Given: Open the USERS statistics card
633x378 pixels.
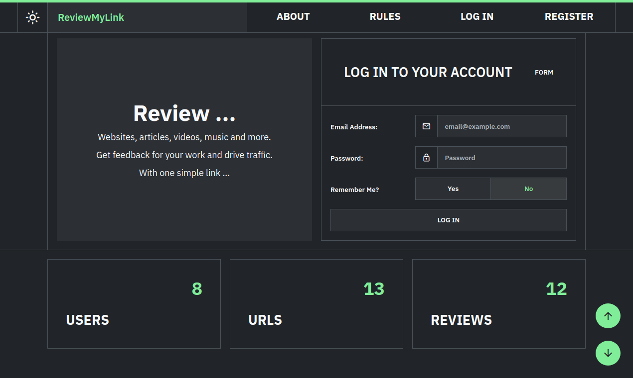Looking at the screenshot, I should pyautogui.click(x=134, y=303).
